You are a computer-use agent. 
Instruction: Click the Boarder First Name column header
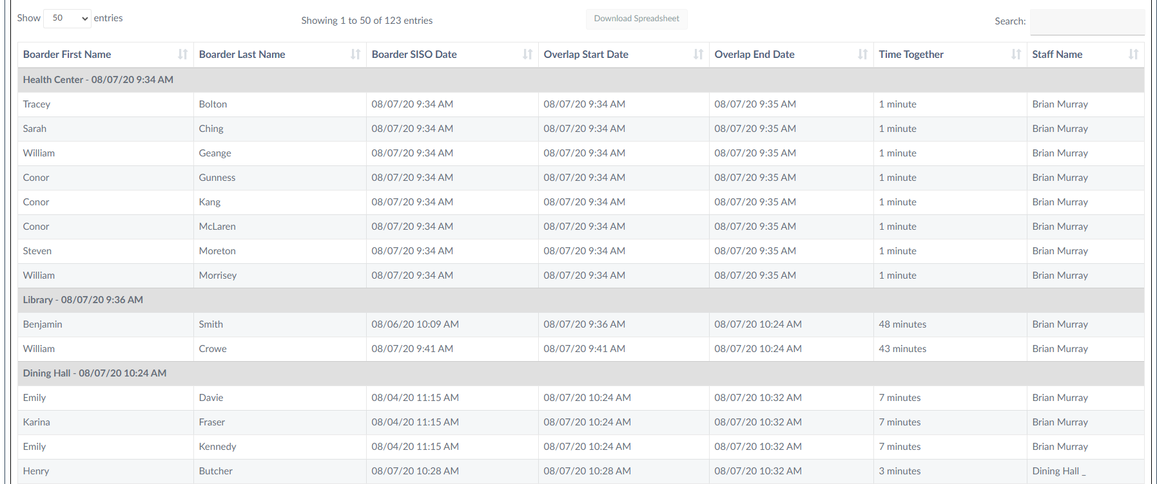(106, 55)
